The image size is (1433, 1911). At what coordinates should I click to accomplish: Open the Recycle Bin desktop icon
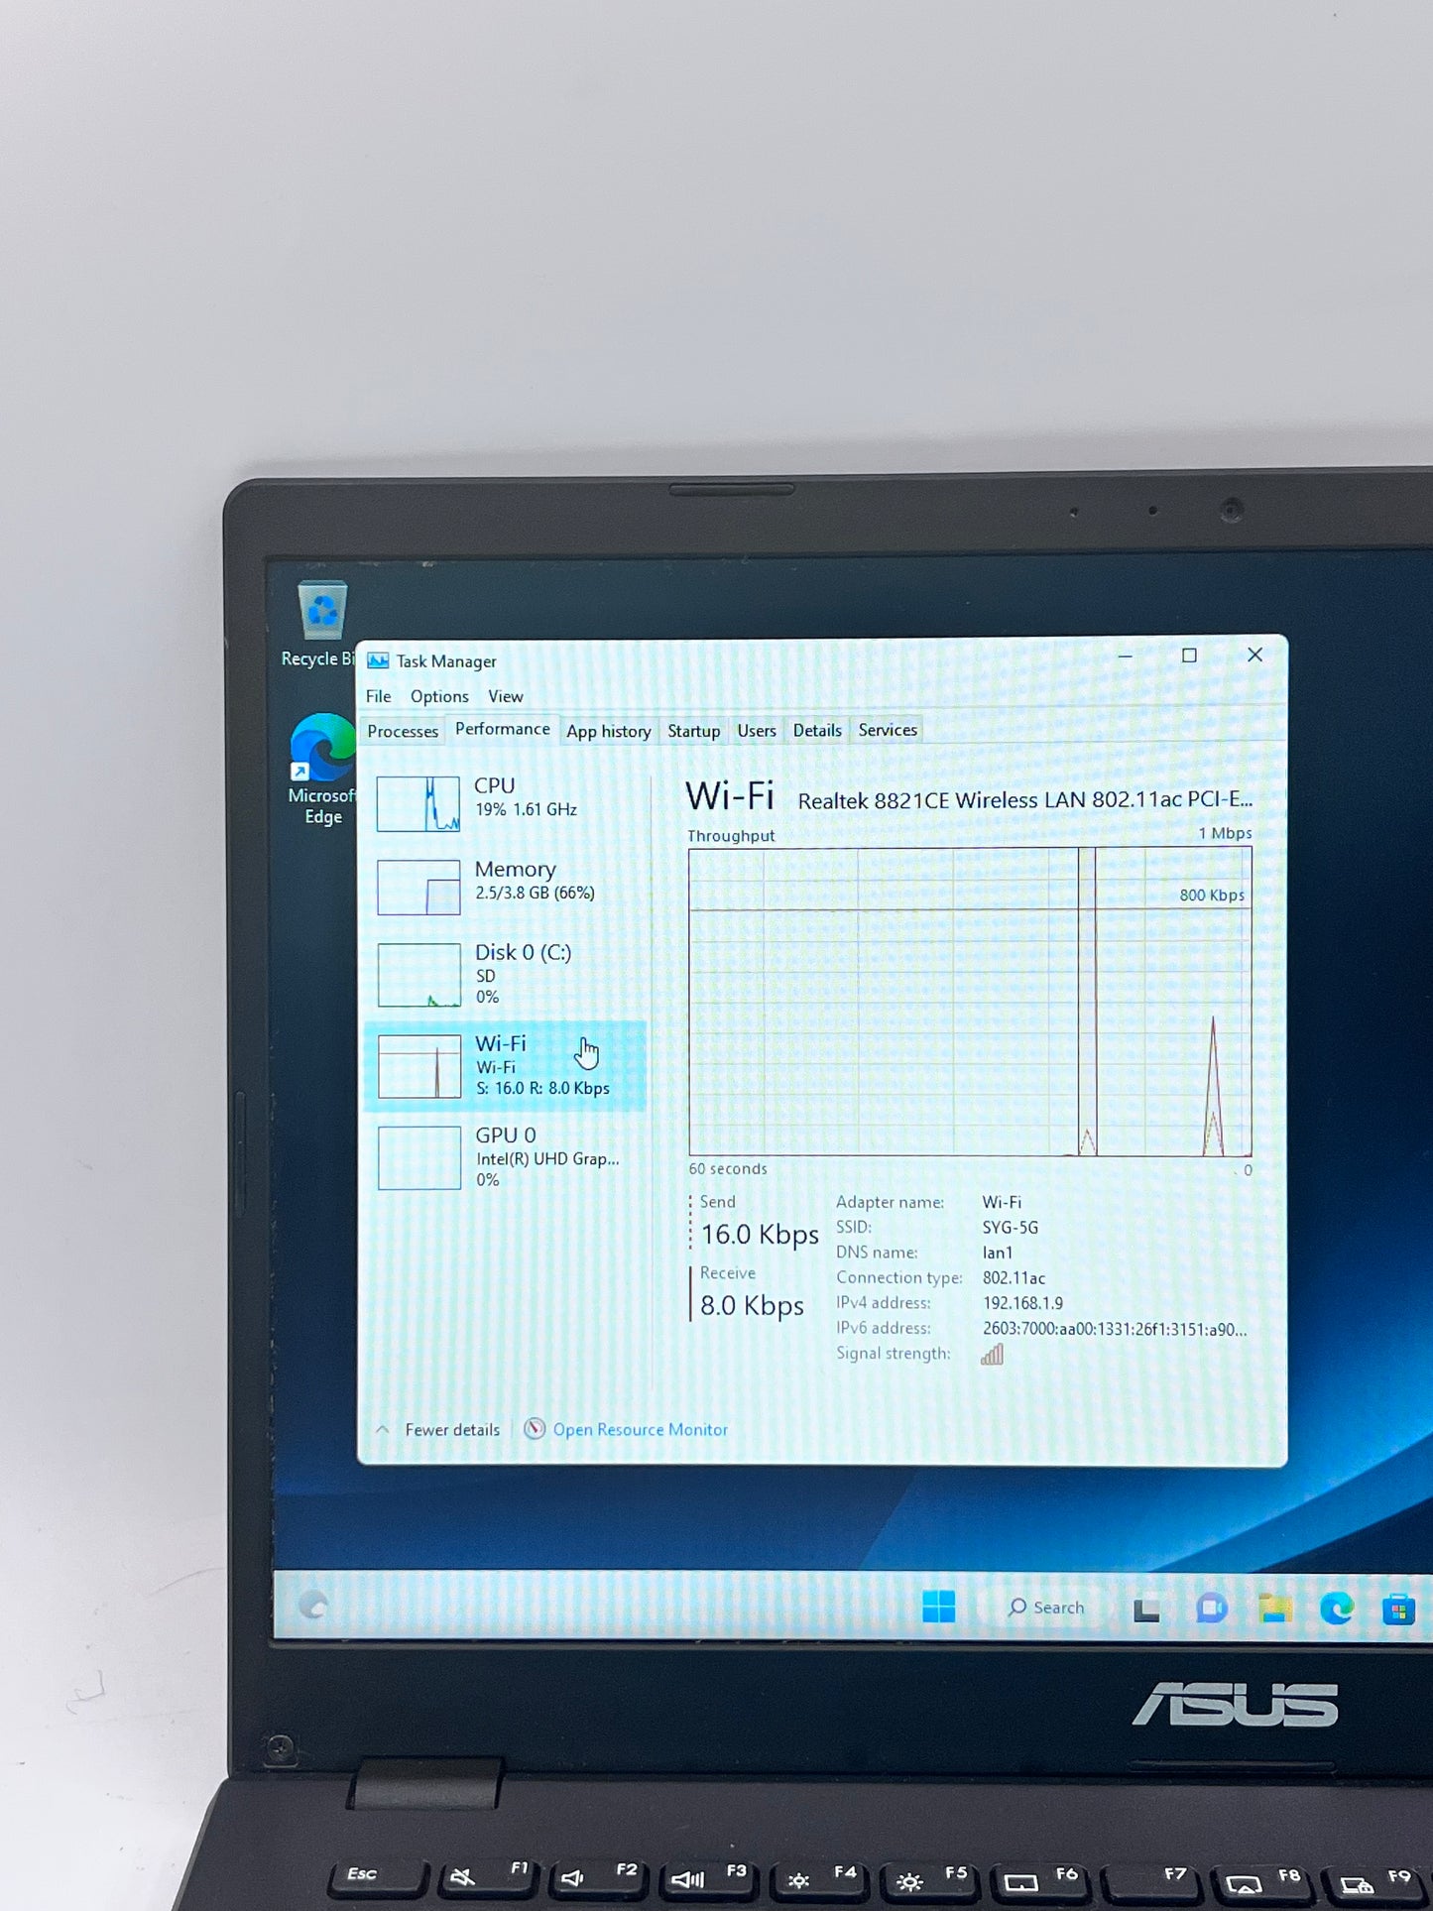point(320,624)
